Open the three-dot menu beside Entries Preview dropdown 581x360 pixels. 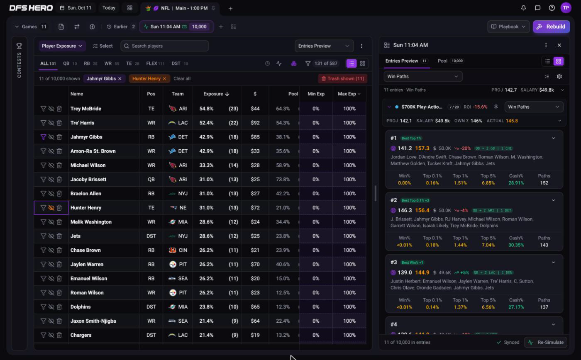(361, 46)
